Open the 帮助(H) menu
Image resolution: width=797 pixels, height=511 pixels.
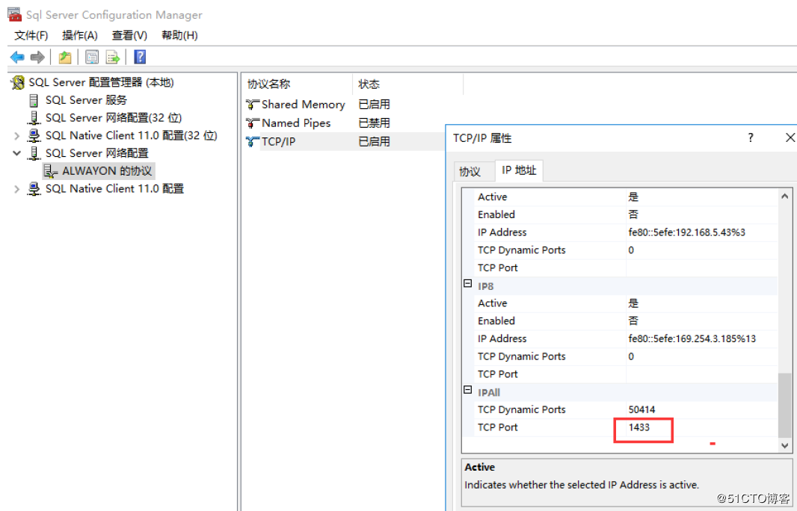[179, 35]
